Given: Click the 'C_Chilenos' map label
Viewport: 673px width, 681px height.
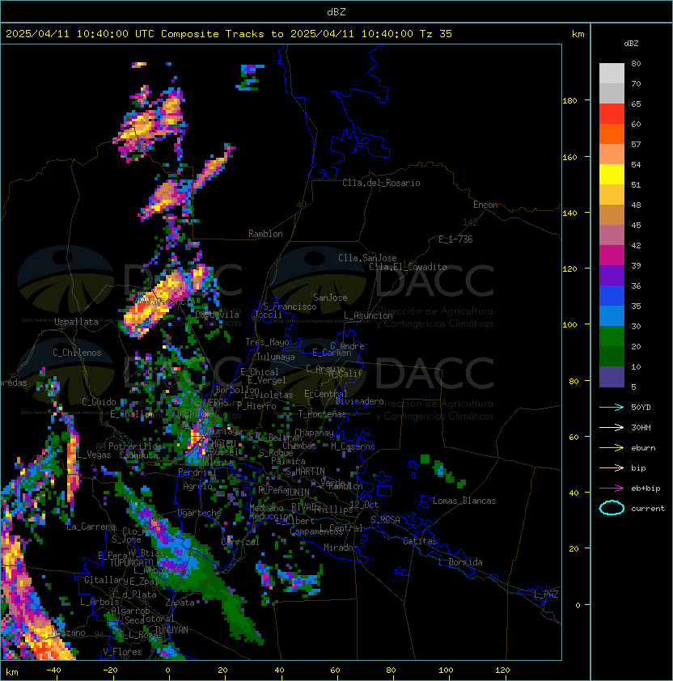Looking at the screenshot, I should pos(77,353).
